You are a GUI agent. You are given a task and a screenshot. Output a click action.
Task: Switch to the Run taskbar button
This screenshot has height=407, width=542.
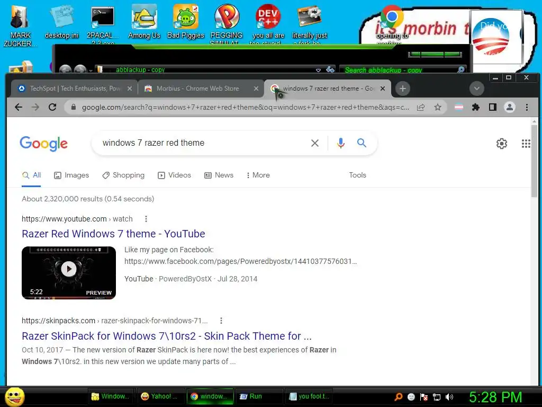point(258,396)
